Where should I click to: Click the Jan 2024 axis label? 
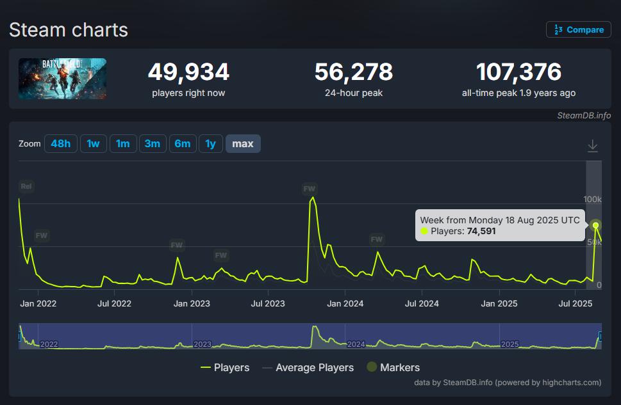point(345,303)
